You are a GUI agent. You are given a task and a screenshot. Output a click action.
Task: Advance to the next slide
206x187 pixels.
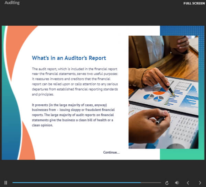[x=200, y=183]
